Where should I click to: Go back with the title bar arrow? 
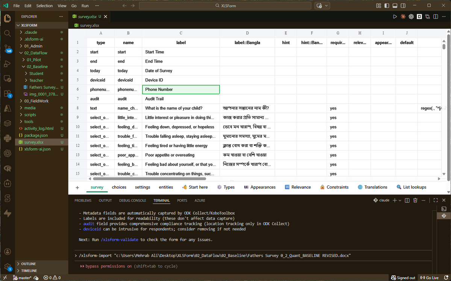pyautogui.click(x=124, y=6)
